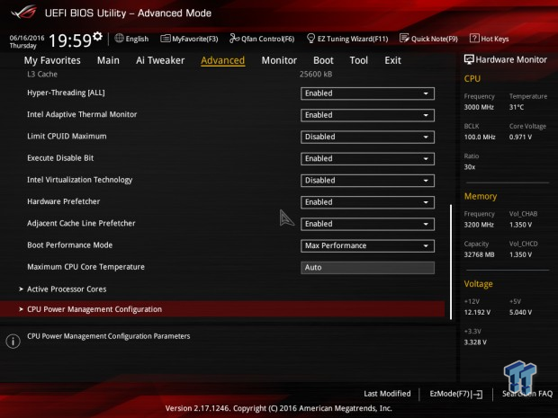Screen dimensions: 558x418
Task: Expand CPU Power Management Configuration
Action: click(222, 309)
